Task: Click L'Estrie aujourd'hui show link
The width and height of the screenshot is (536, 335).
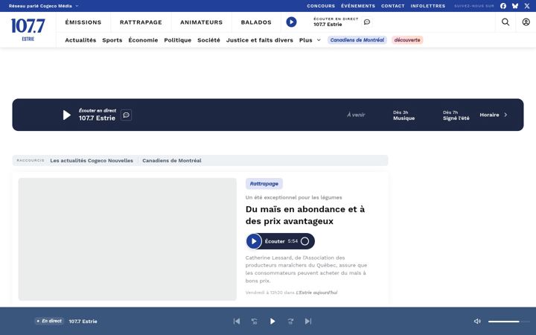Action: coord(316,293)
